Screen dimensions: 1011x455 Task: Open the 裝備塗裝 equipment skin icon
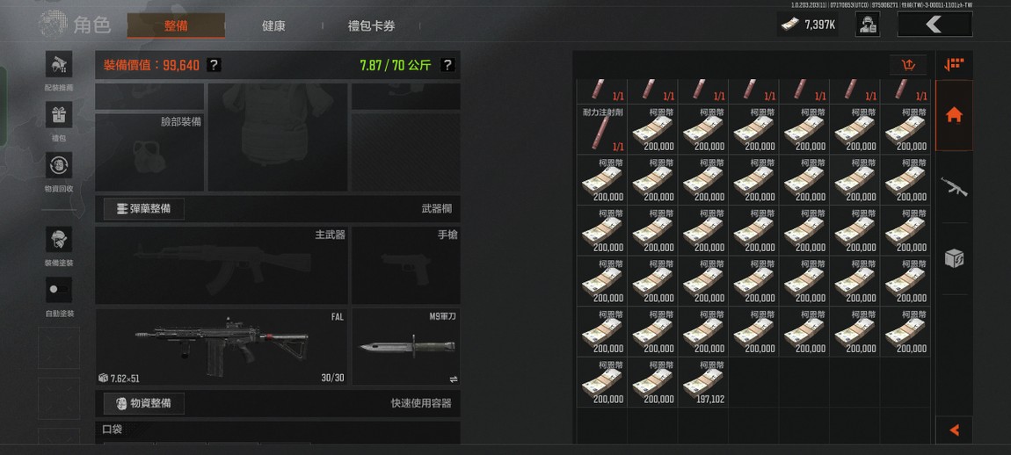pyautogui.click(x=59, y=240)
